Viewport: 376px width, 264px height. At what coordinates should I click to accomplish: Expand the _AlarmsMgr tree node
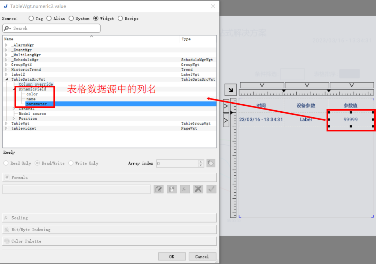[7, 45]
